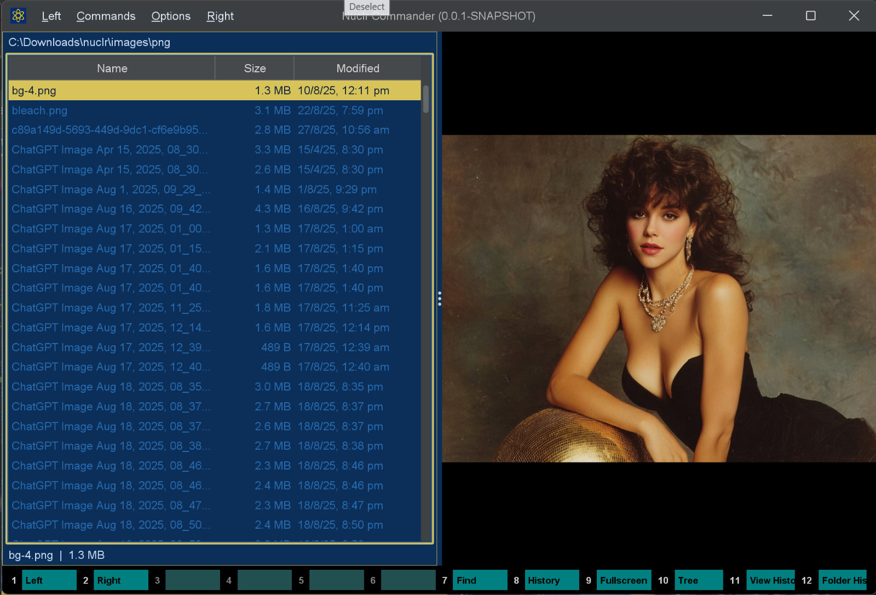Select the c89a149d-5693-449d file
The width and height of the screenshot is (876, 595).
point(215,130)
